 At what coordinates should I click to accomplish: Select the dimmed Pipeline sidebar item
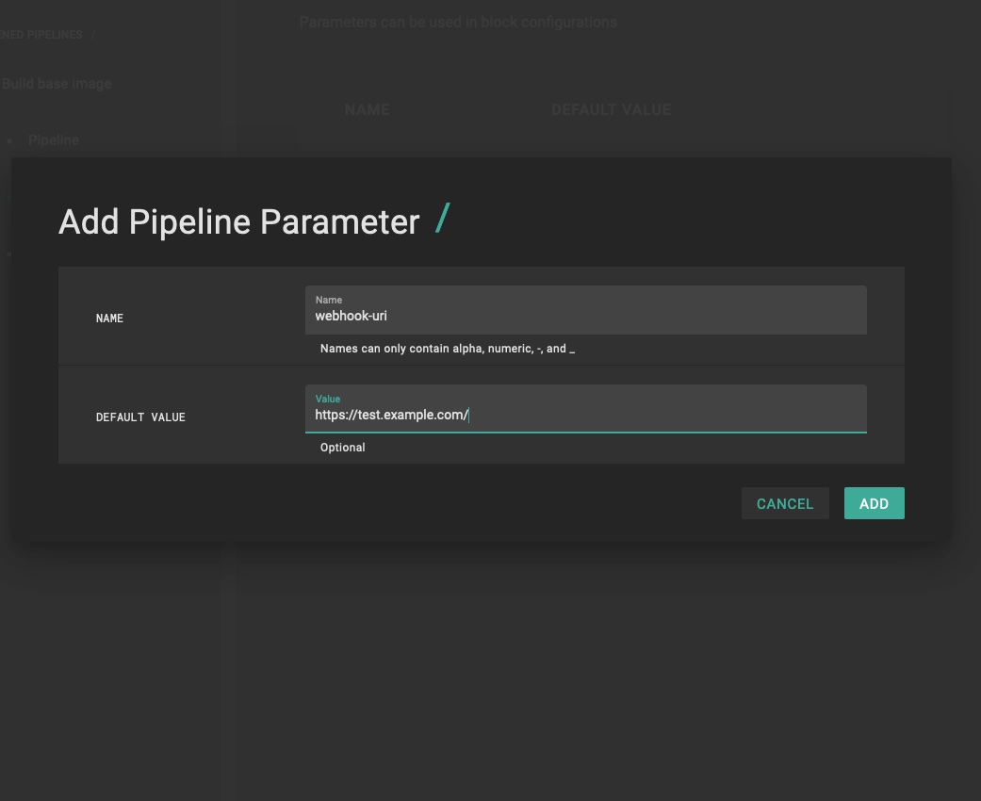[54, 140]
